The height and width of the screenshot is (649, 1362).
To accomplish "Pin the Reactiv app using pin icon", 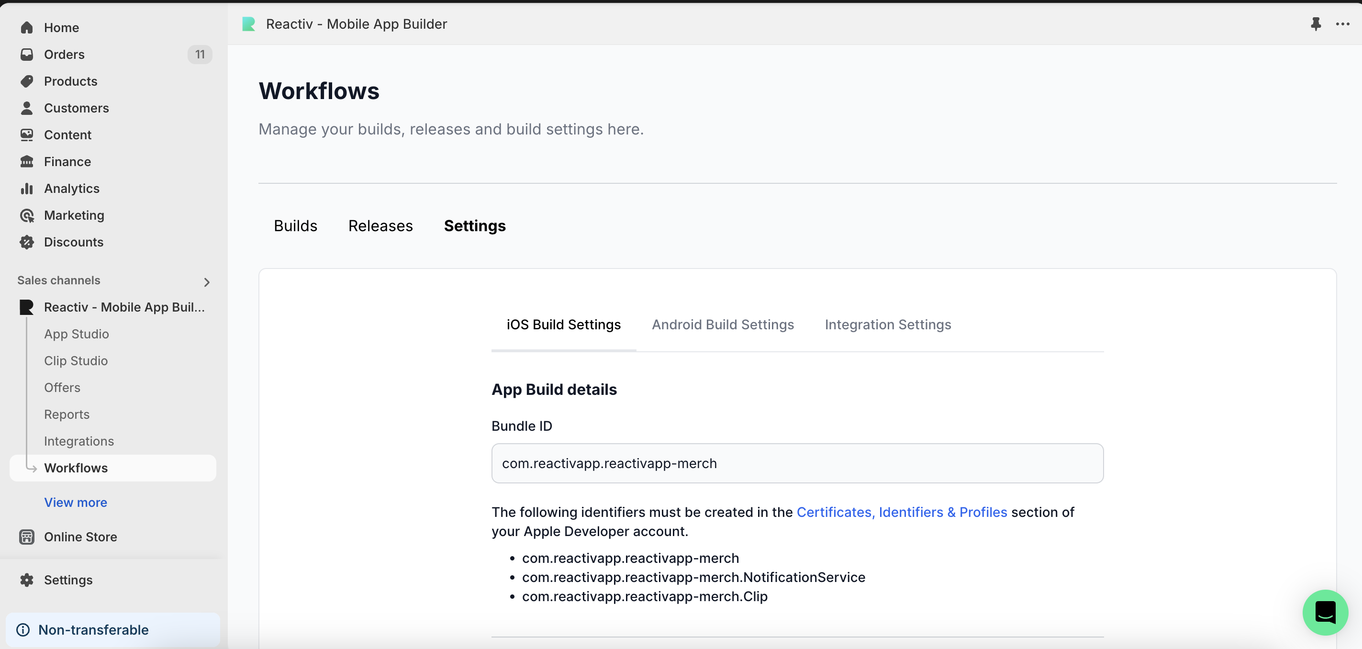I will 1316,24.
